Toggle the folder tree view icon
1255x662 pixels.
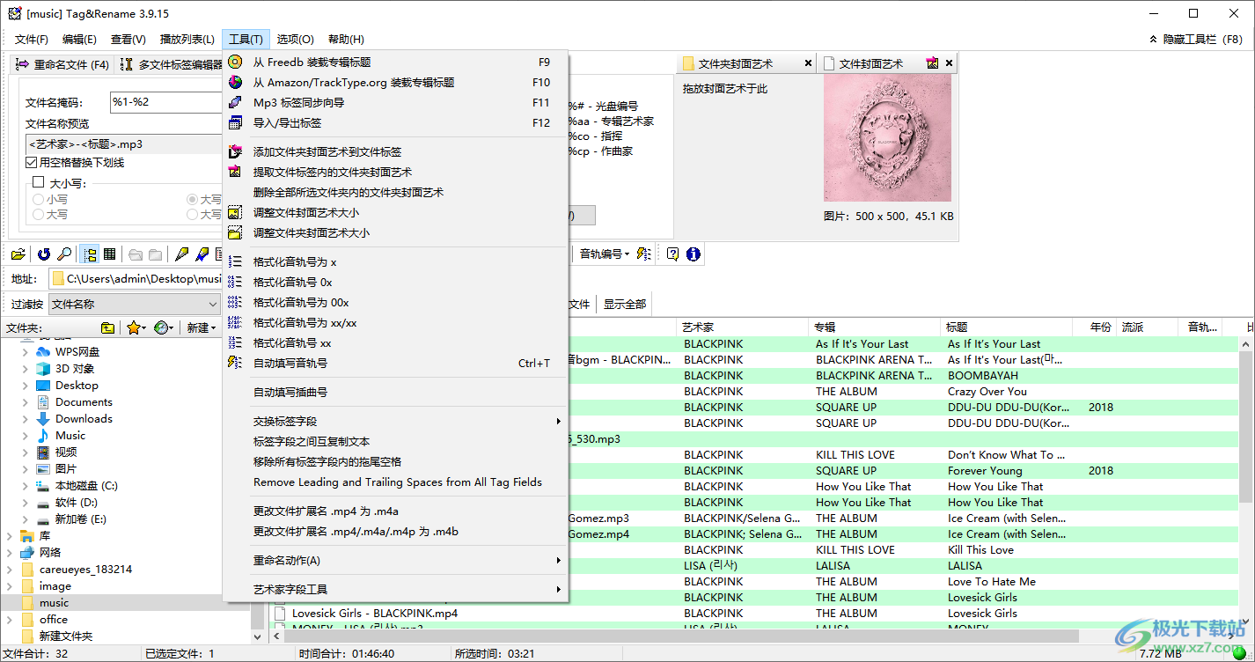click(90, 254)
